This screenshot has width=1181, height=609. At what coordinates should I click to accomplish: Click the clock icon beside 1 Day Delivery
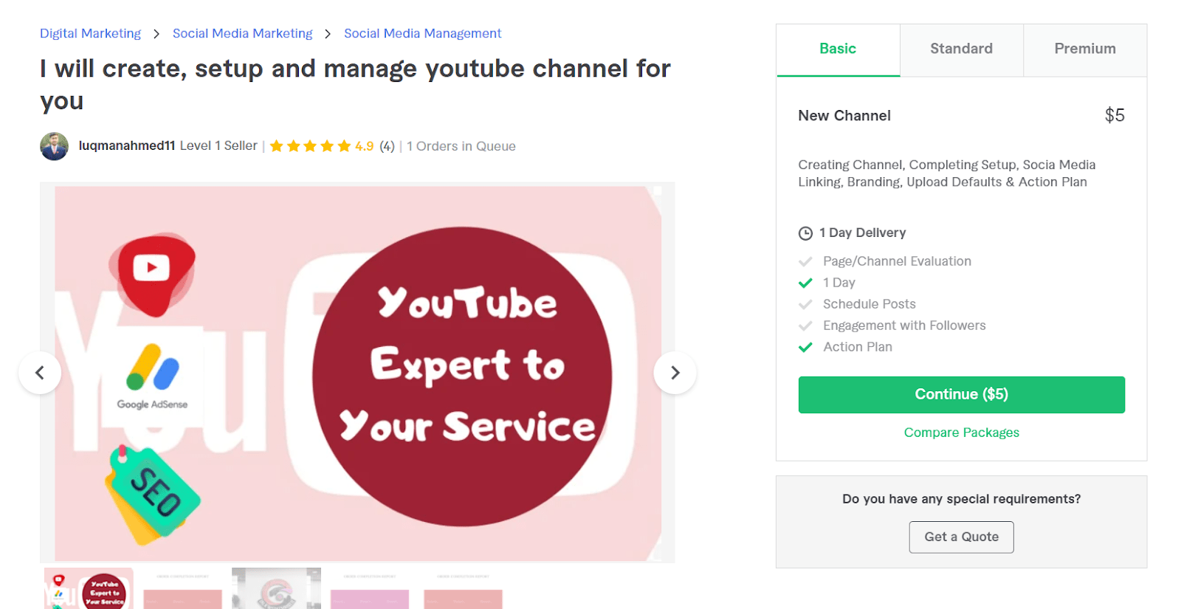[805, 233]
